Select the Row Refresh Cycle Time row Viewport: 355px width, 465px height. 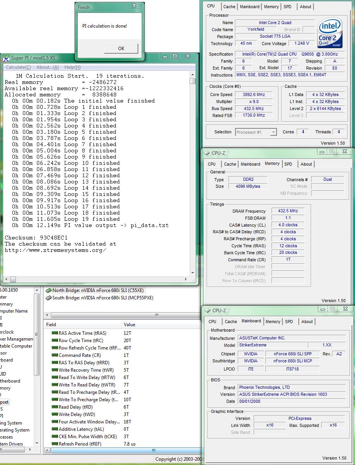[x=122, y=348]
